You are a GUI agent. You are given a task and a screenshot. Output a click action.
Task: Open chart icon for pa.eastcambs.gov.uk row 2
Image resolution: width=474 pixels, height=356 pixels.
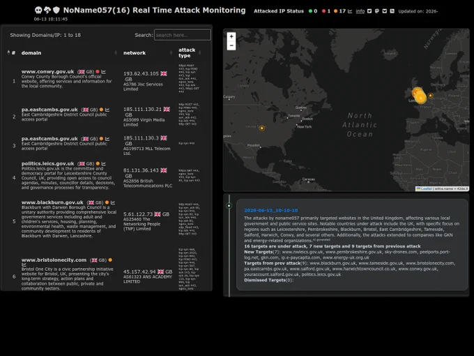pos(107,110)
